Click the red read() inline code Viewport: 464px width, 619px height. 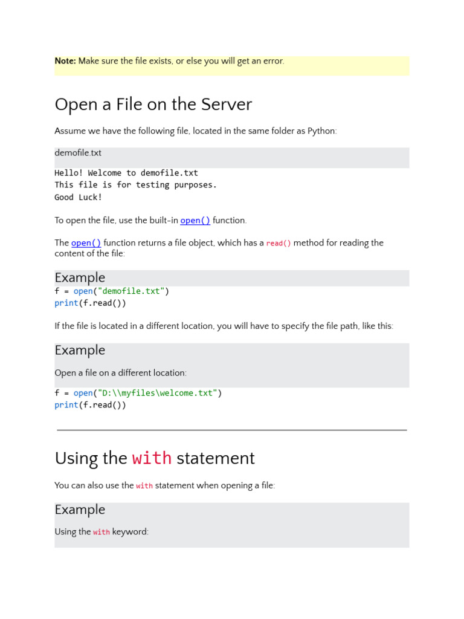click(279, 243)
